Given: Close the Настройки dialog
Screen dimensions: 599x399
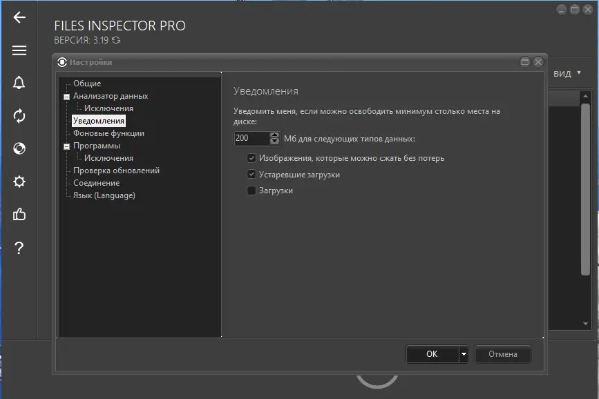Looking at the screenshot, I should pyautogui.click(x=538, y=62).
